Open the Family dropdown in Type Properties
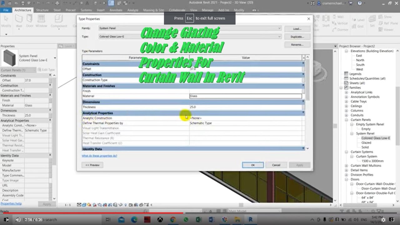400x225 pixels. point(190,28)
